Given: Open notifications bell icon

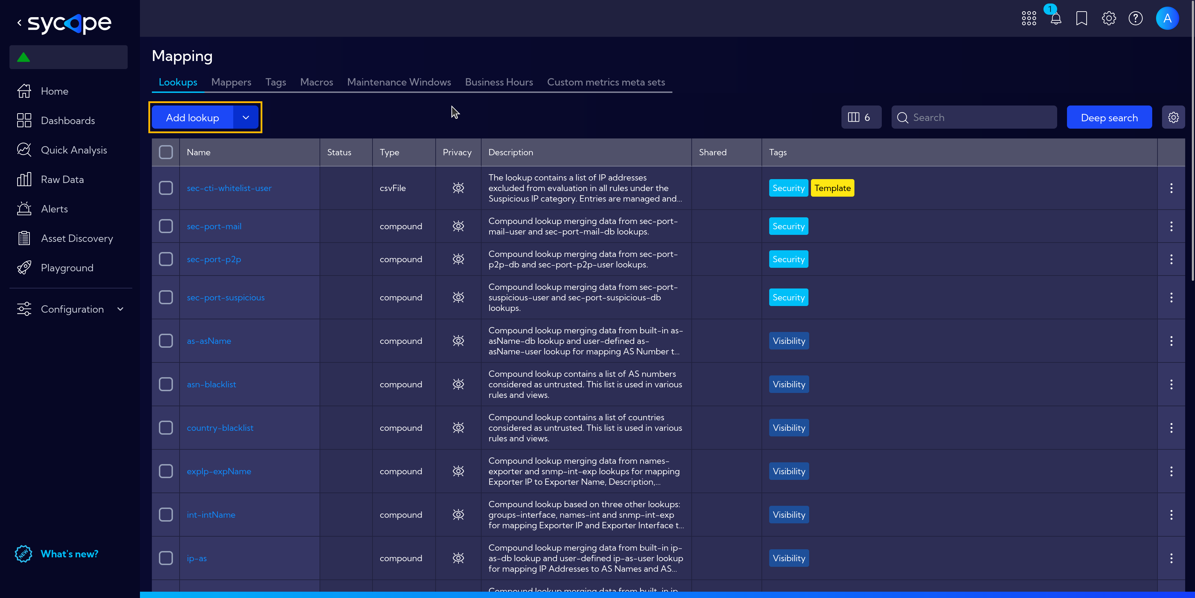Looking at the screenshot, I should 1055,19.
